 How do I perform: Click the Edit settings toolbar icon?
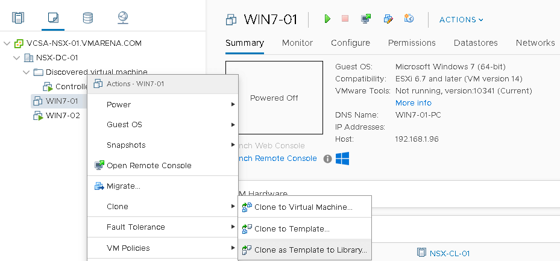(388, 19)
